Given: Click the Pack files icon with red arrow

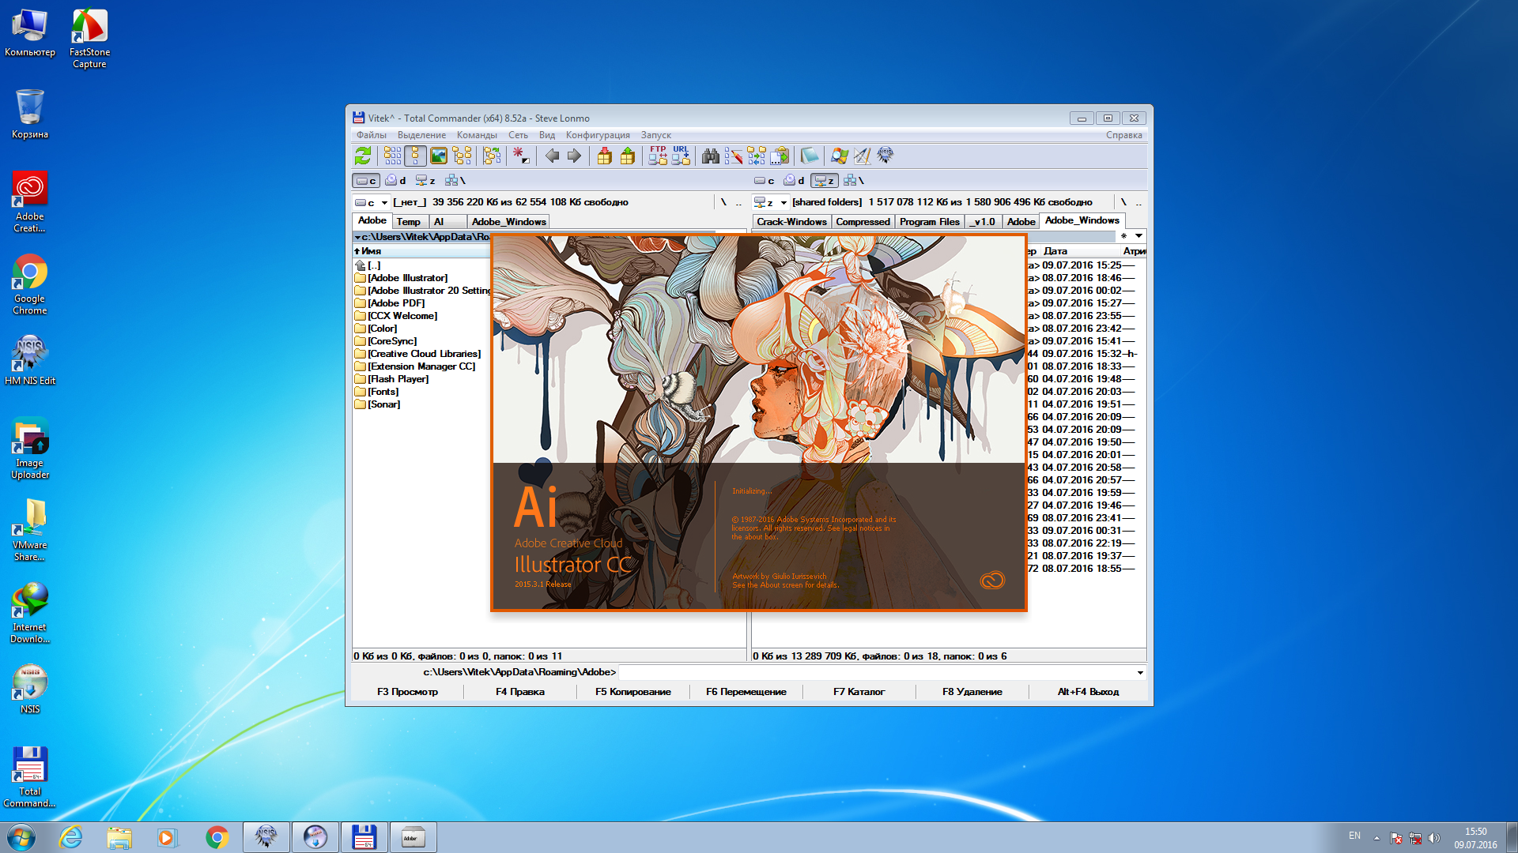Looking at the screenshot, I should pyautogui.click(x=604, y=156).
